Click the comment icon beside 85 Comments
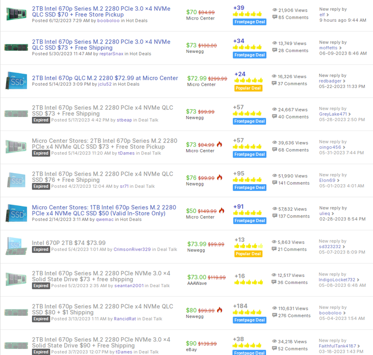Screen dimensions: 373x355 tap(275, 17)
